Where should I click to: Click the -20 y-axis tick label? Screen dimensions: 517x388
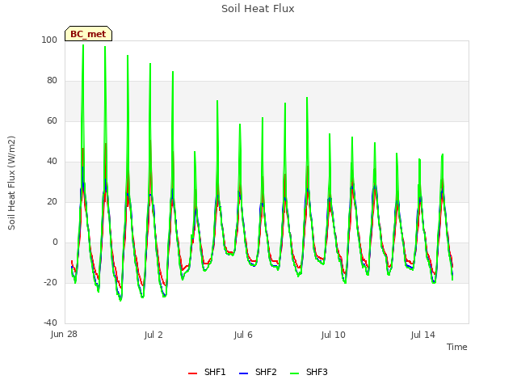click(50, 282)
